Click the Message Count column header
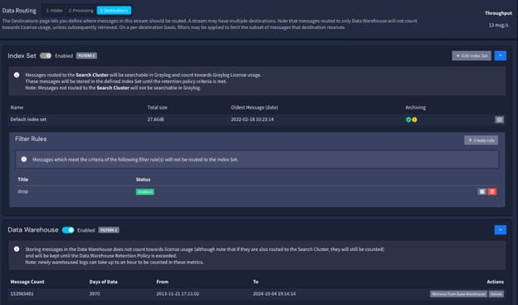 (x=27, y=282)
